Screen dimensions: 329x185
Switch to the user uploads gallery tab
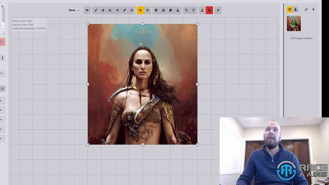tap(295, 10)
